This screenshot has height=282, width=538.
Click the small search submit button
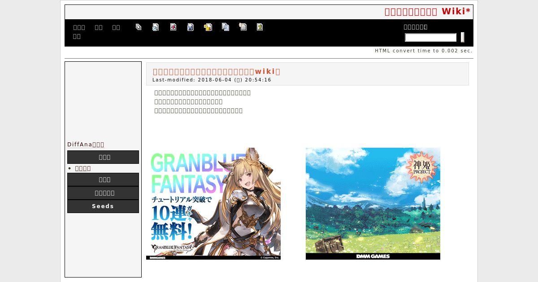pos(463,38)
